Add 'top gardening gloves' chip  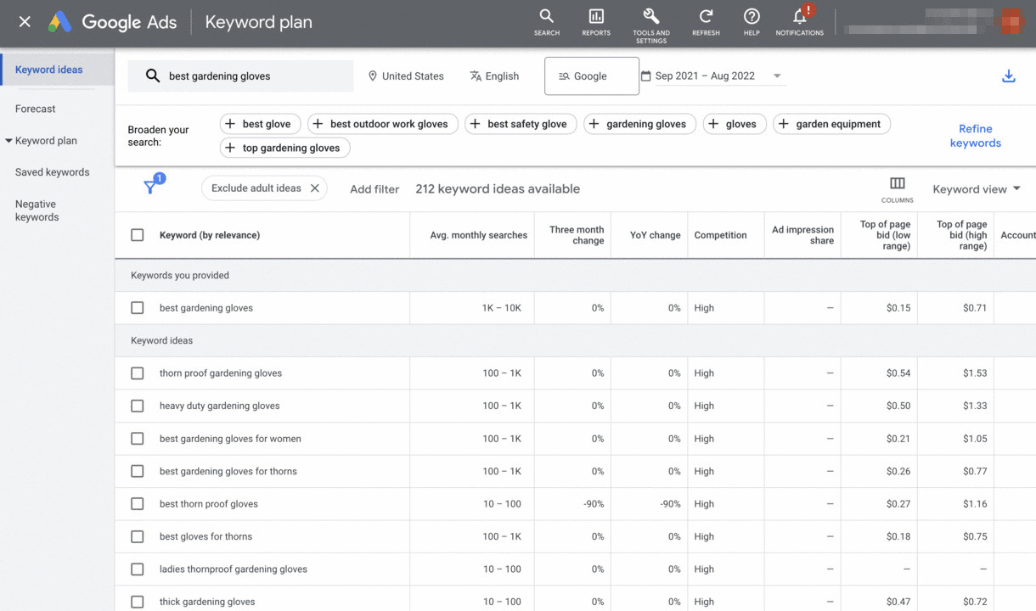click(285, 148)
